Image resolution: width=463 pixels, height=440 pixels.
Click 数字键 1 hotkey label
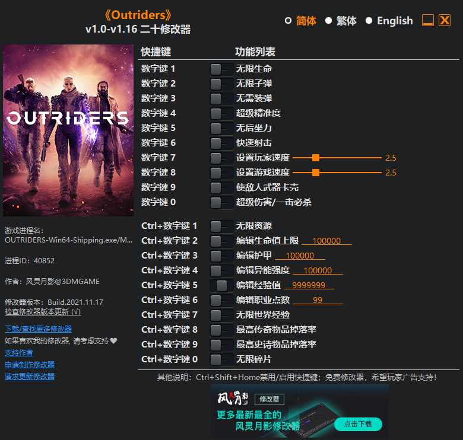coord(158,69)
